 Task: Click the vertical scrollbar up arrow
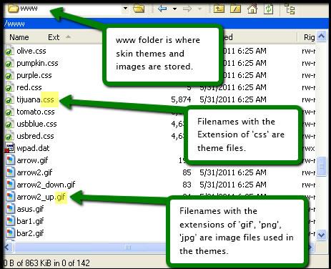click(x=321, y=36)
